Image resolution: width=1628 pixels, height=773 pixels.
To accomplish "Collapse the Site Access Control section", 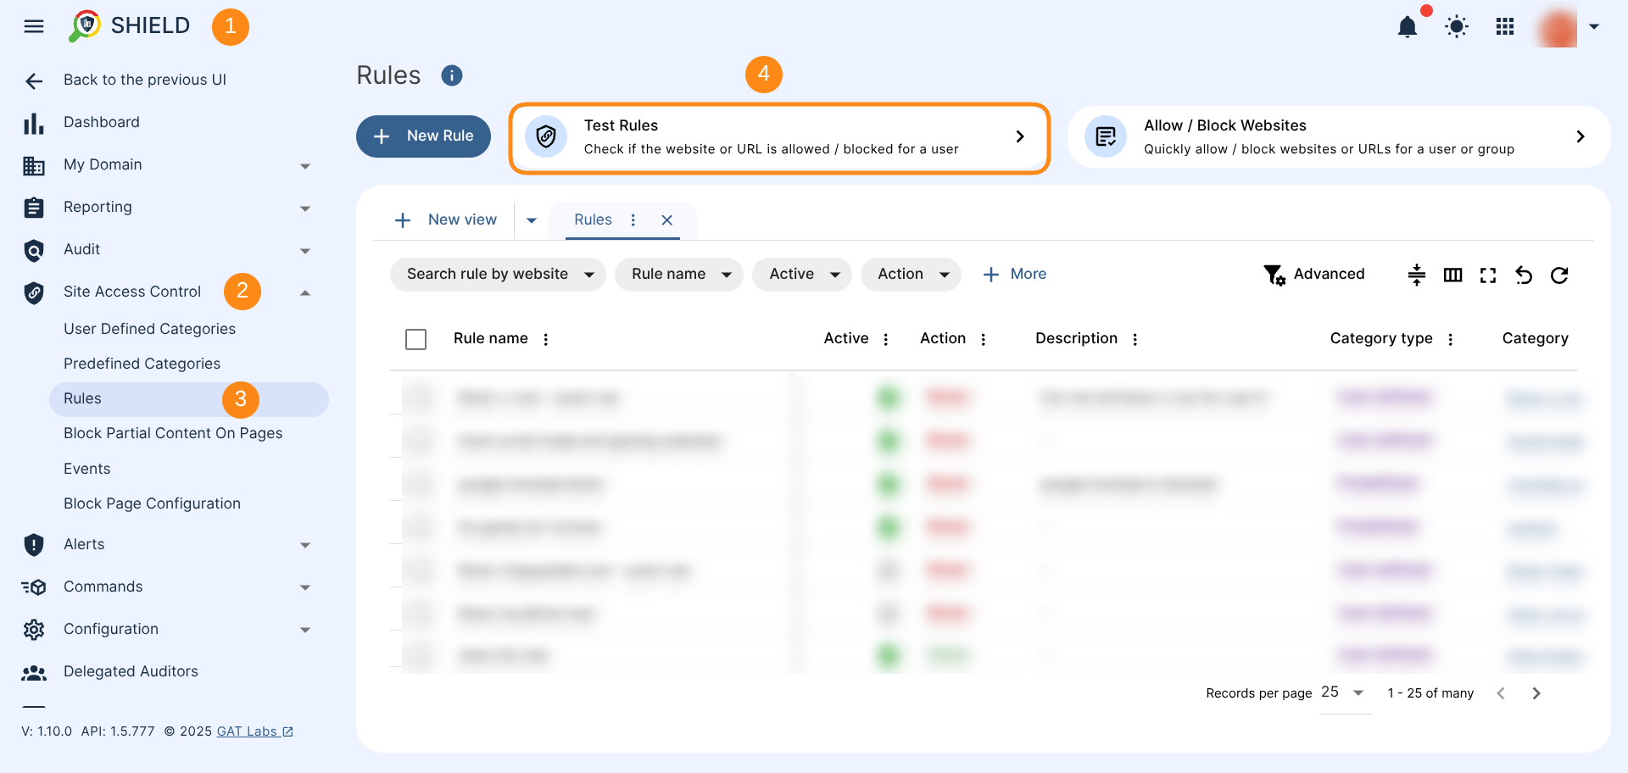I will coord(305,293).
